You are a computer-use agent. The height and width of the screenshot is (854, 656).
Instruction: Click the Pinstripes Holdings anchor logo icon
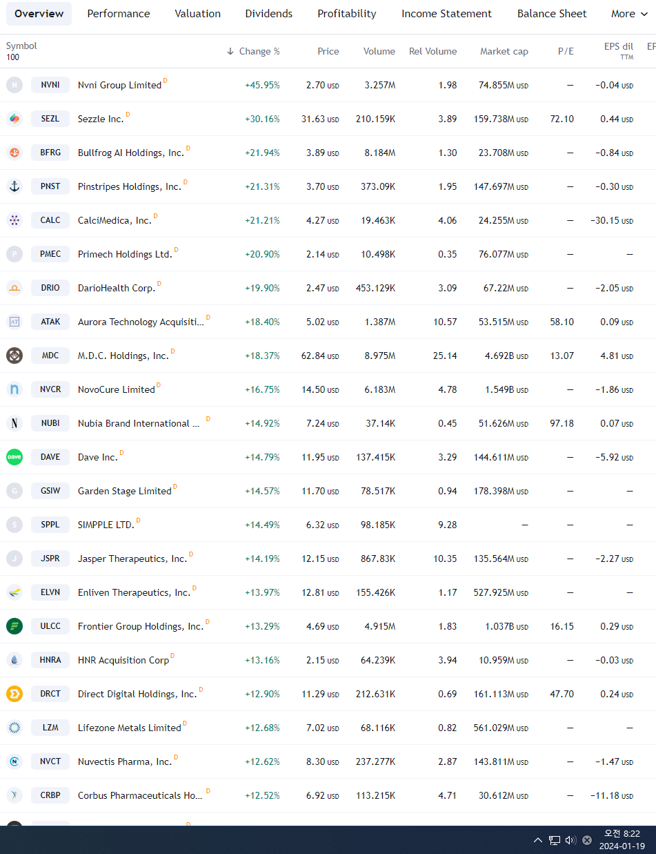(14, 186)
